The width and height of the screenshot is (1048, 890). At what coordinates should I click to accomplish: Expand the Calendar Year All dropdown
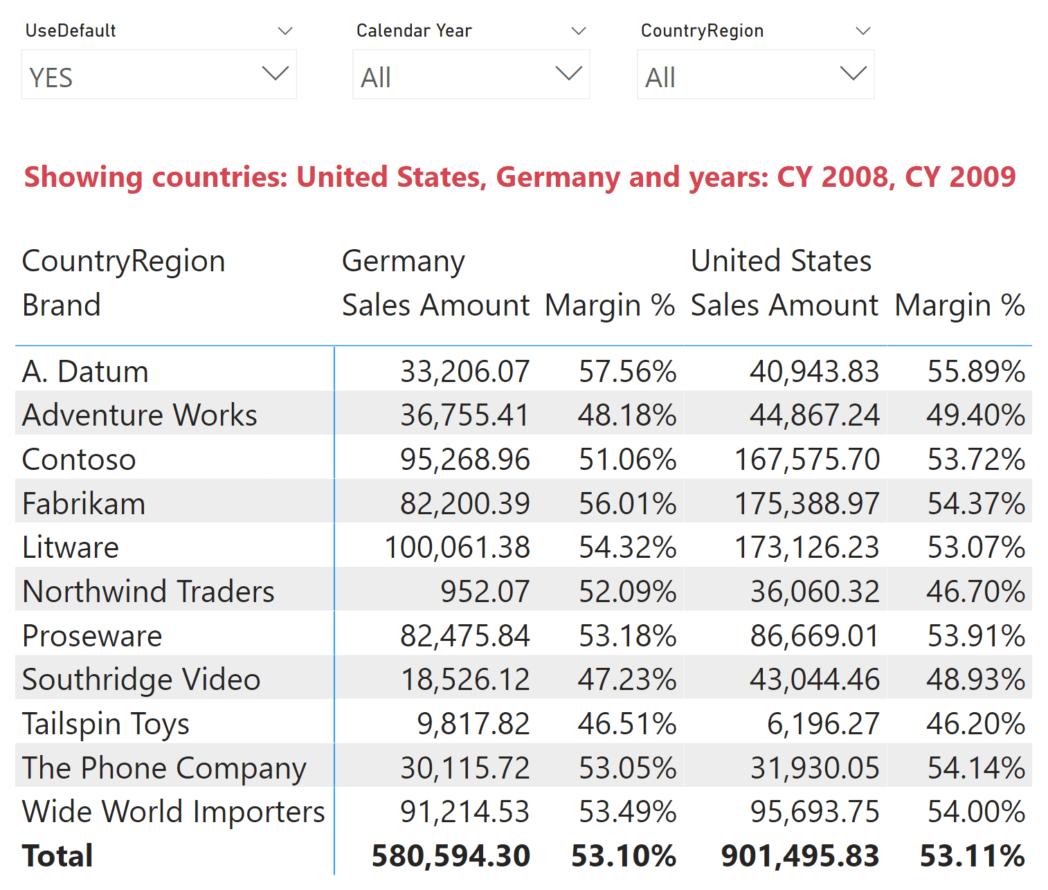(x=471, y=75)
